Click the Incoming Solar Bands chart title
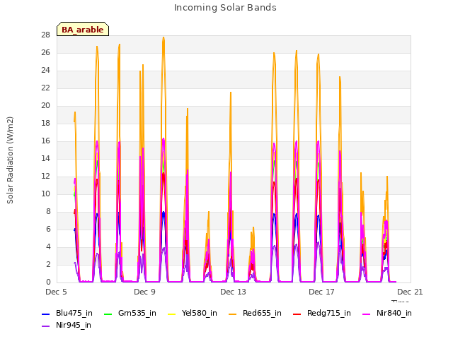Image resolution: width=453 pixels, height=339 pixels. click(x=225, y=8)
